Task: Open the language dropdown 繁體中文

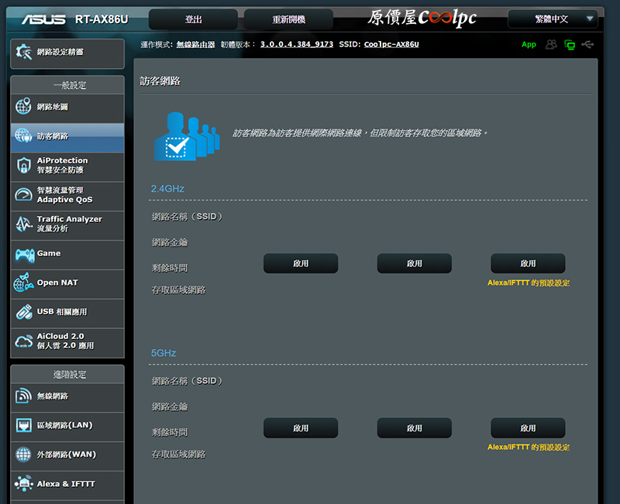Action: coord(553,19)
